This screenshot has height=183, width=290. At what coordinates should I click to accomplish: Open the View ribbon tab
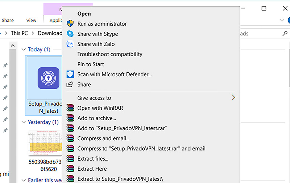pyautogui.click(x=31, y=20)
